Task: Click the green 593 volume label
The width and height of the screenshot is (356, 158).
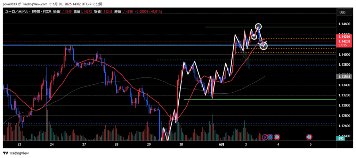Action: pyautogui.click(x=342, y=139)
